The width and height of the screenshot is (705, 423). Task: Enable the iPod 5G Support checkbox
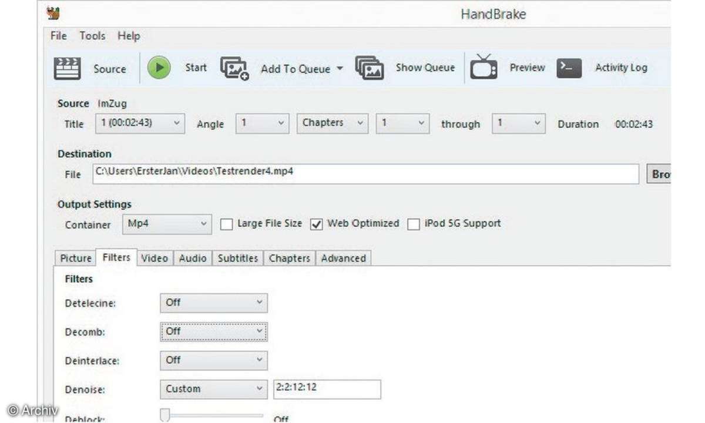click(x=414, y=224)
